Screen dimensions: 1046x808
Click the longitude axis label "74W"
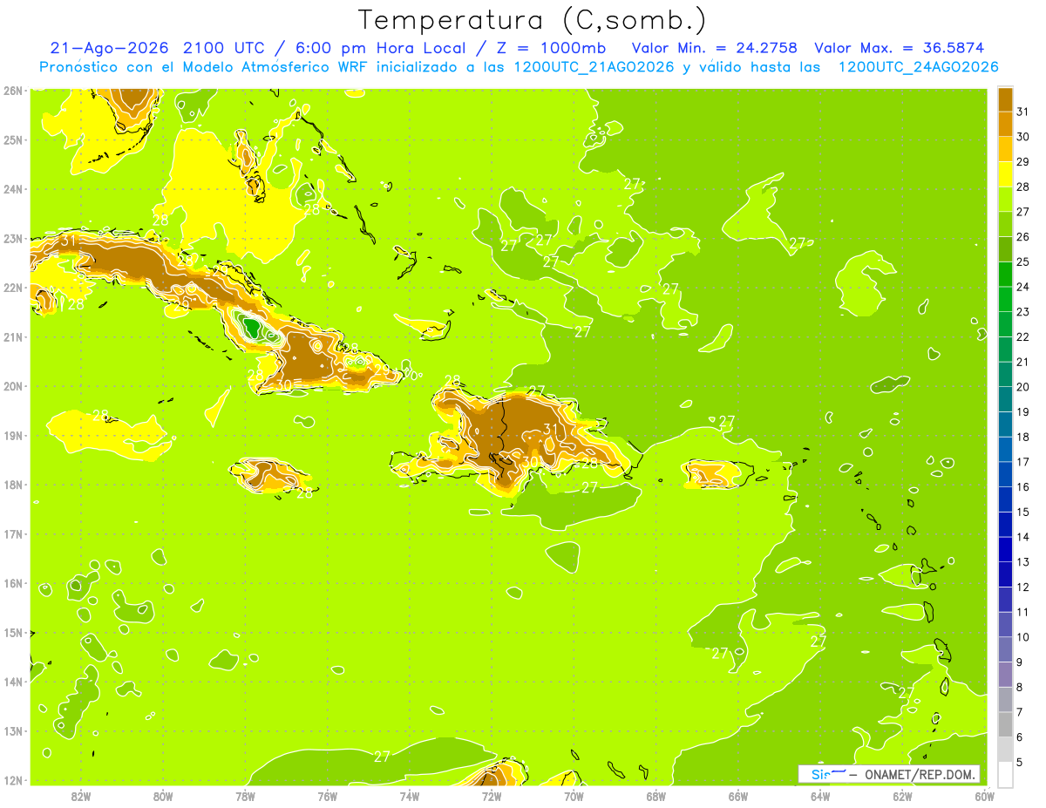coord(409,796)
